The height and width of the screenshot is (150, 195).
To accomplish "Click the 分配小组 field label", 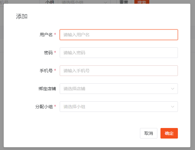I will [x=44, y=107].
